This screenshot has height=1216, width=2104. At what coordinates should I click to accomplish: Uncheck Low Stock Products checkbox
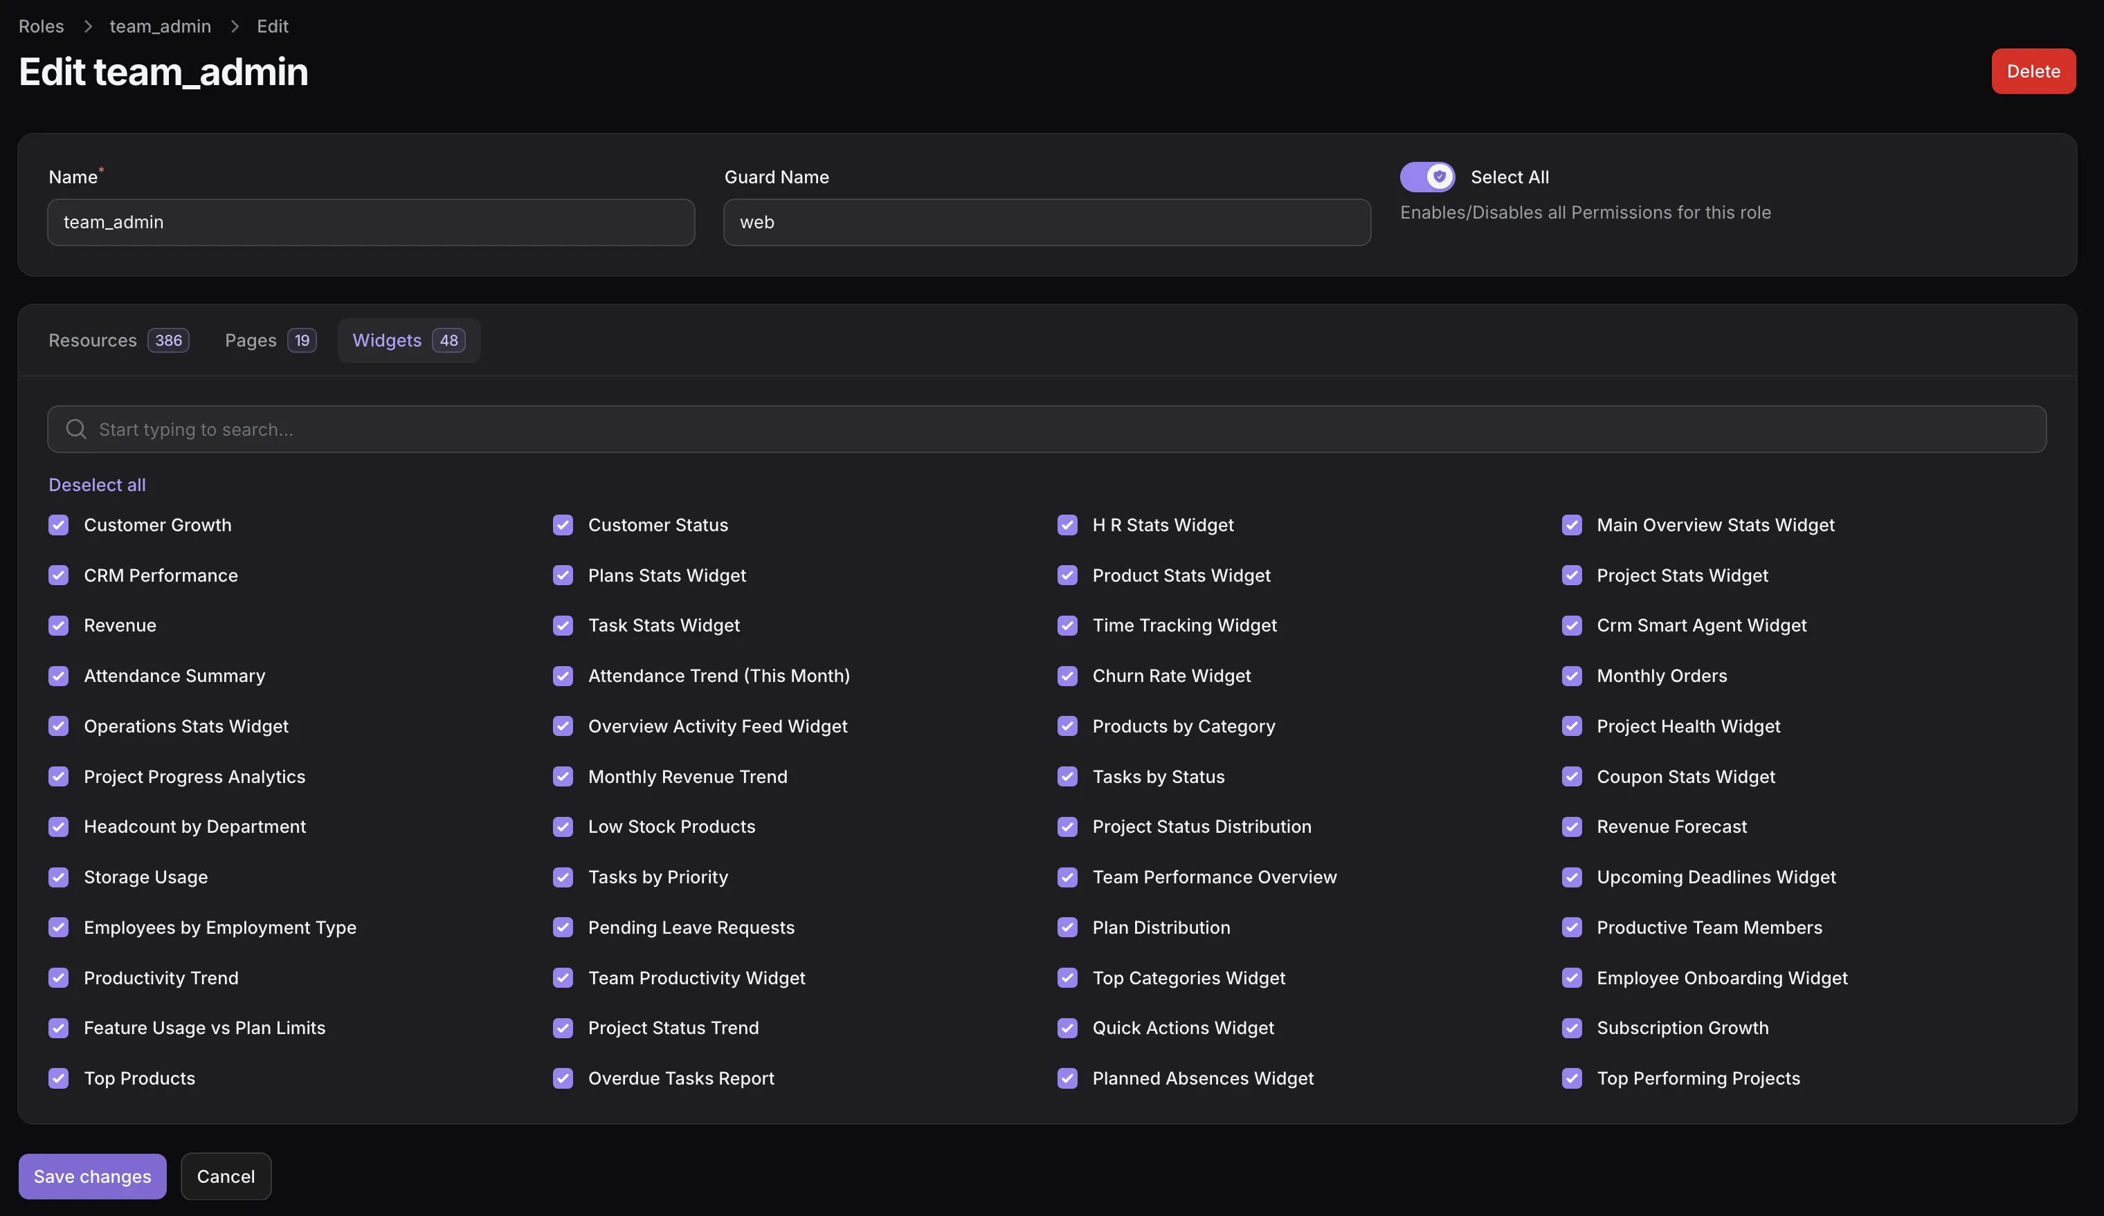[x=563, y=827]
